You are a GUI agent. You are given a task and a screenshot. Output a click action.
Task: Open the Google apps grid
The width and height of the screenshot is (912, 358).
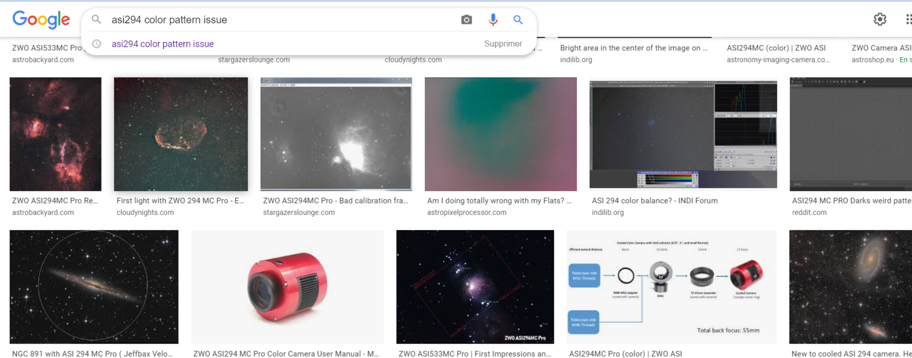[908, 19]
